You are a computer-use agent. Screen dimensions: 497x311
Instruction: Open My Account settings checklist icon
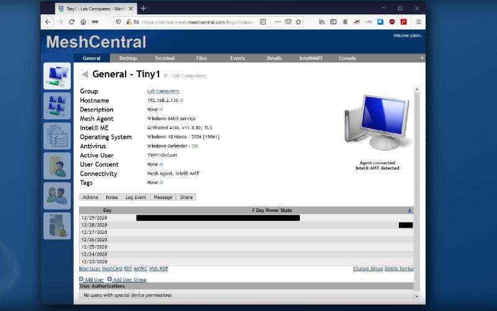[57, 136]
